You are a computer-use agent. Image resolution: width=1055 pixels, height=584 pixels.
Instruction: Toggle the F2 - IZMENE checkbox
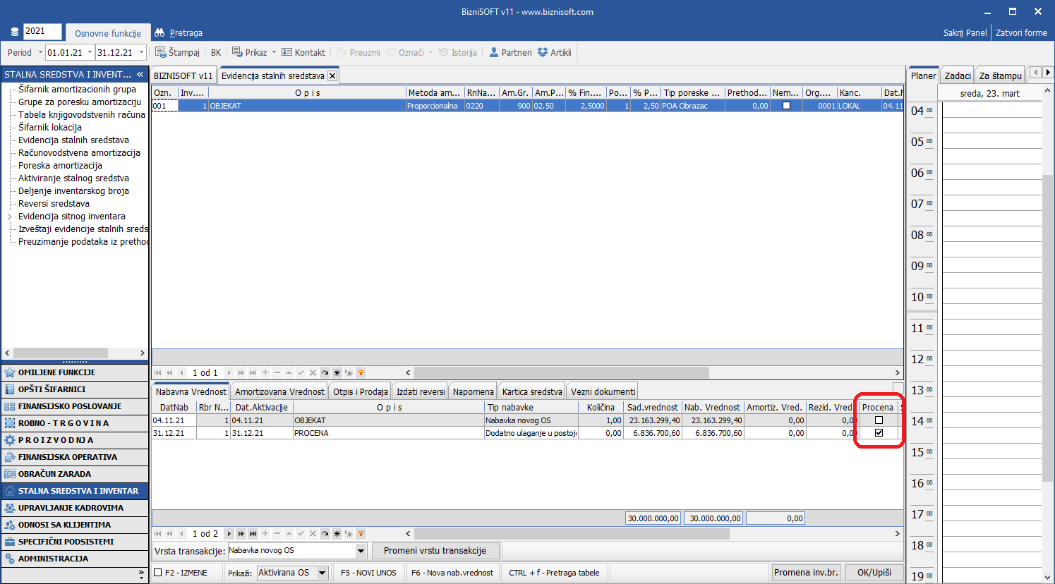point(158,573)
